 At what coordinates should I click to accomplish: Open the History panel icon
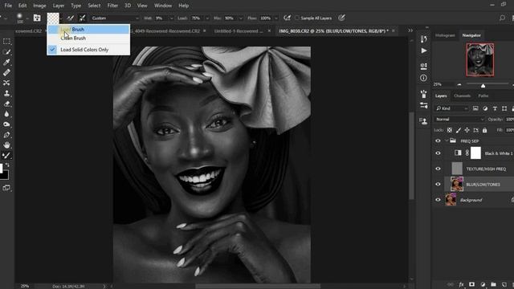[423, 39]
